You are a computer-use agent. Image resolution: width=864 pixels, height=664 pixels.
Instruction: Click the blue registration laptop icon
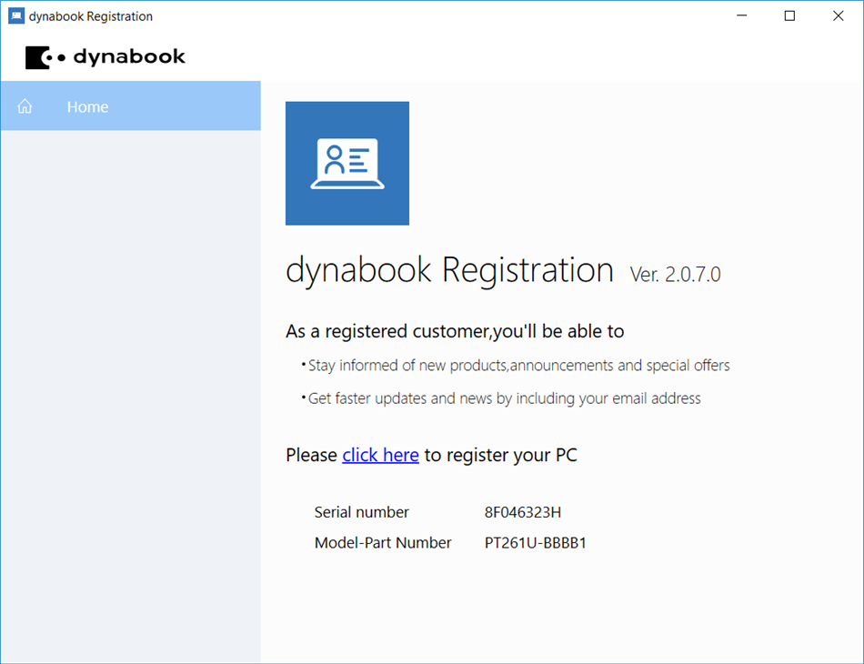pyautogui.click(x=347, y=163)
